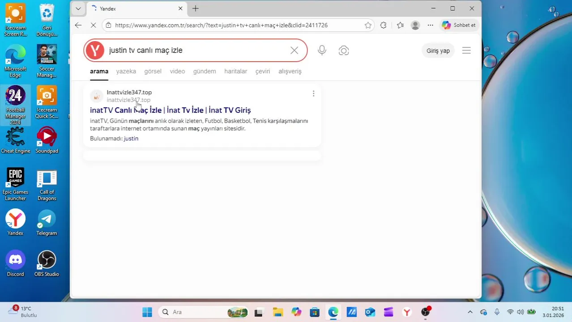Switch to the video tab

(177, 71)
